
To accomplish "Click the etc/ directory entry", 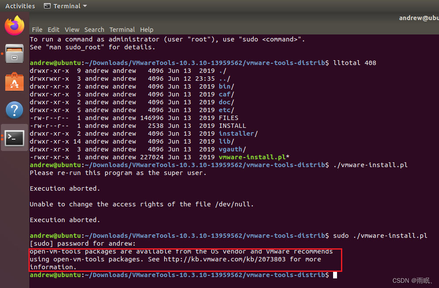I will point(226,110).
